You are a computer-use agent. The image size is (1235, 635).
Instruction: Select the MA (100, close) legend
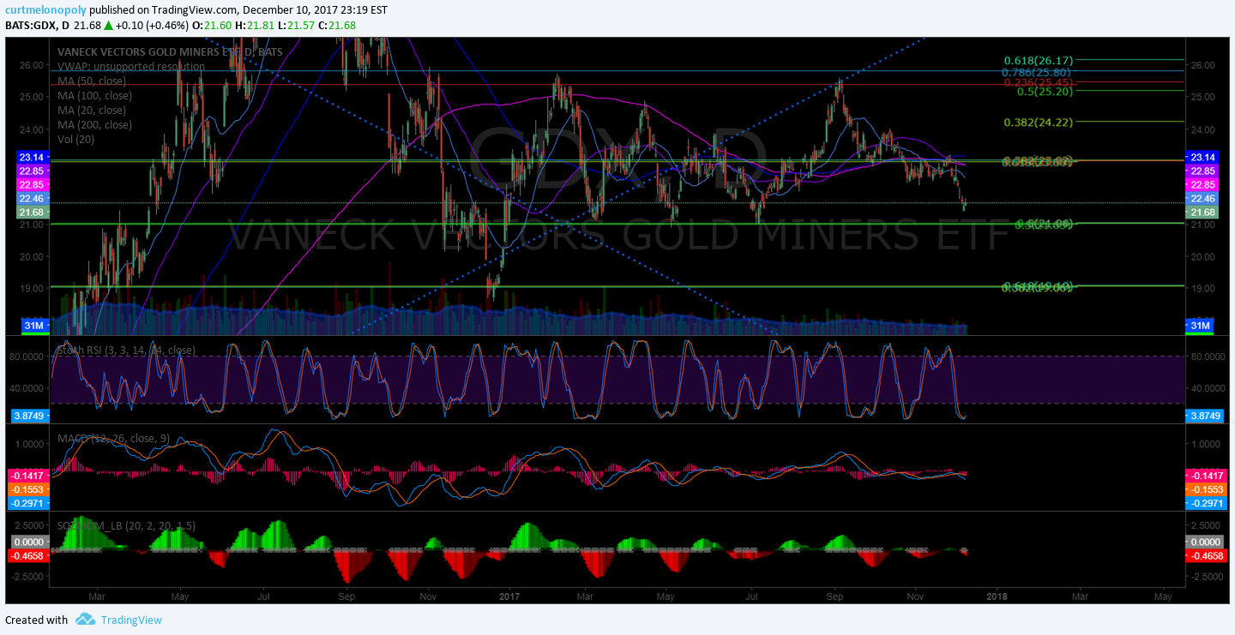(x=94, y=95)
